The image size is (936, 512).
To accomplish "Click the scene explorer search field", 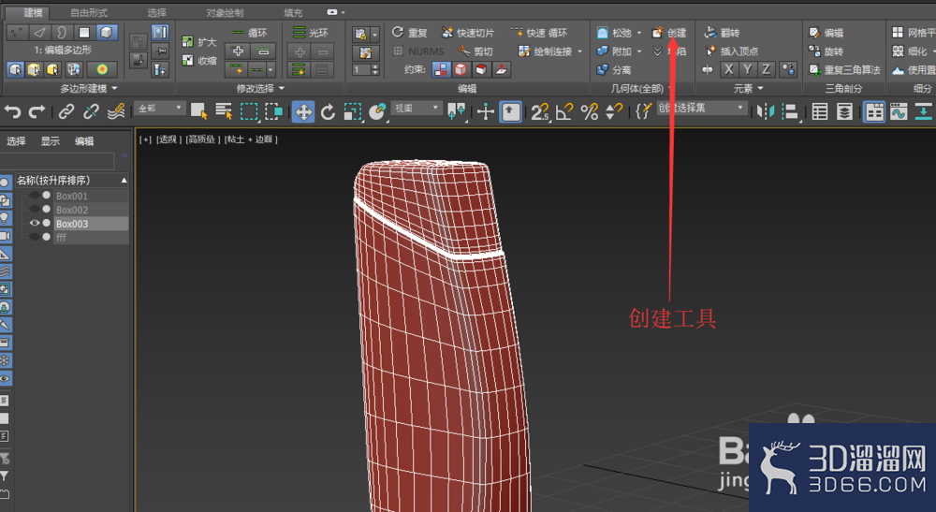I will click(57, 160).
